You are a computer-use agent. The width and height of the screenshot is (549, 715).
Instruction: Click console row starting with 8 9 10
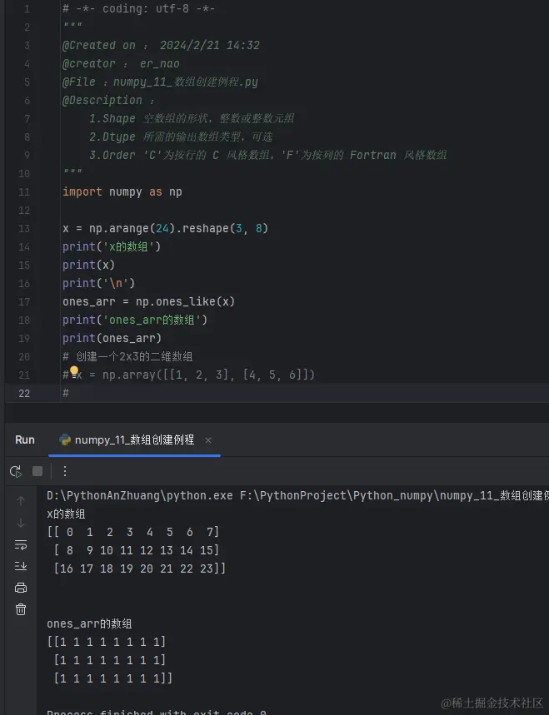[137, 550]
